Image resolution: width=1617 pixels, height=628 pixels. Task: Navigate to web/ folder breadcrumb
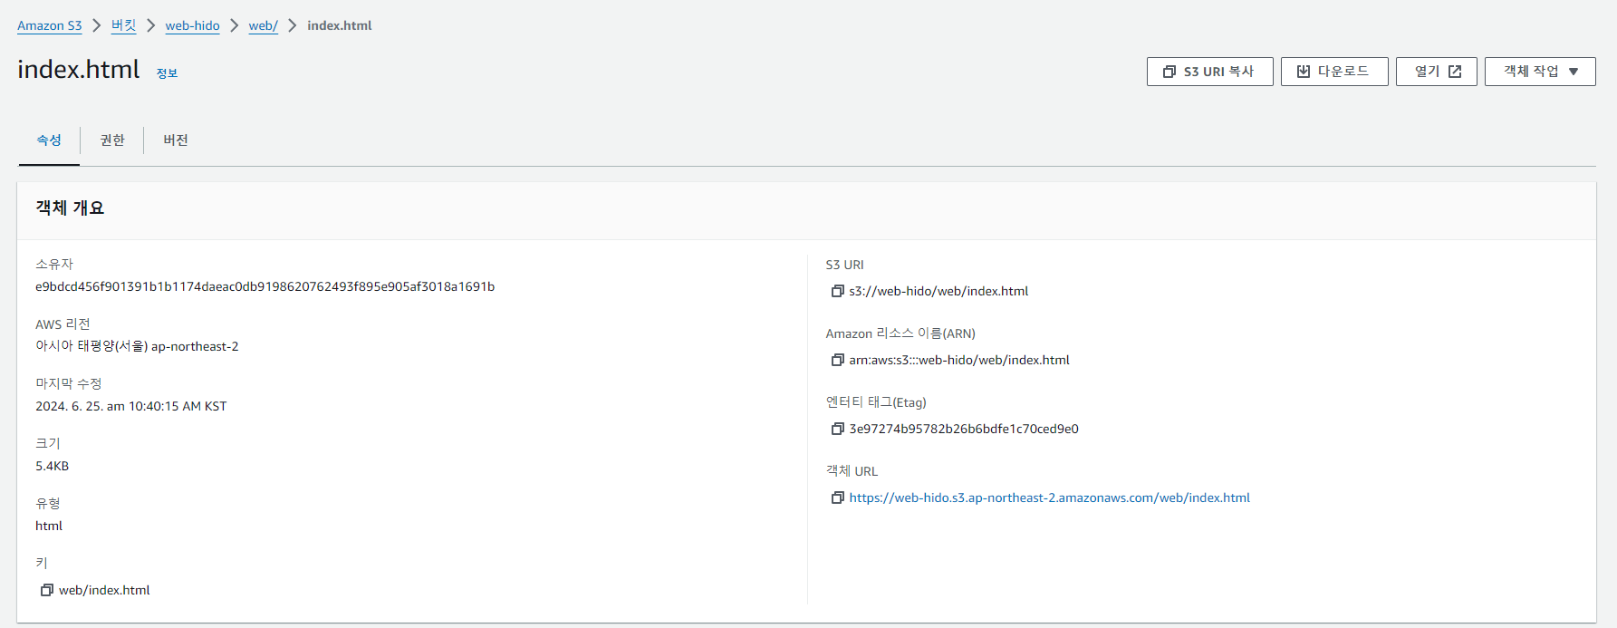tap(263, 25)
